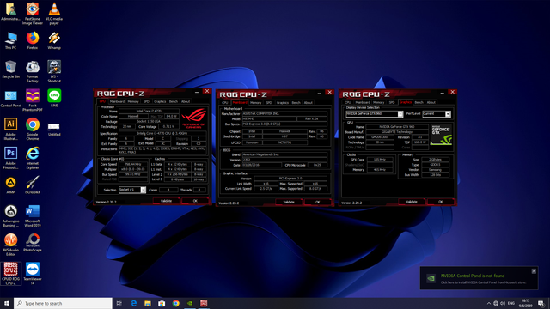Click OK in the left CPU-Z window
The image size is (550, 309).
pyautogui.click(x=195, y=201)
